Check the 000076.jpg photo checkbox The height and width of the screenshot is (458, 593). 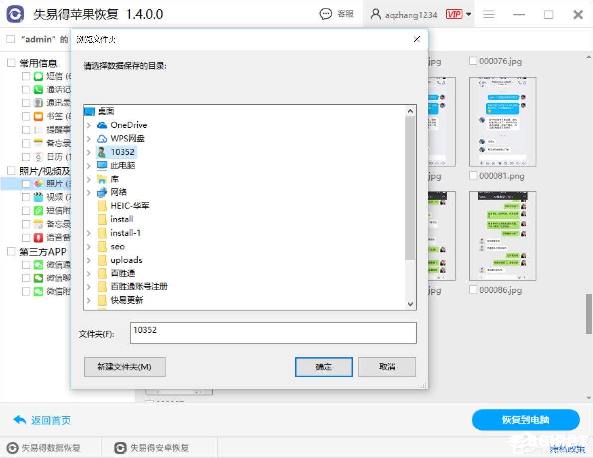pos(473,61)
